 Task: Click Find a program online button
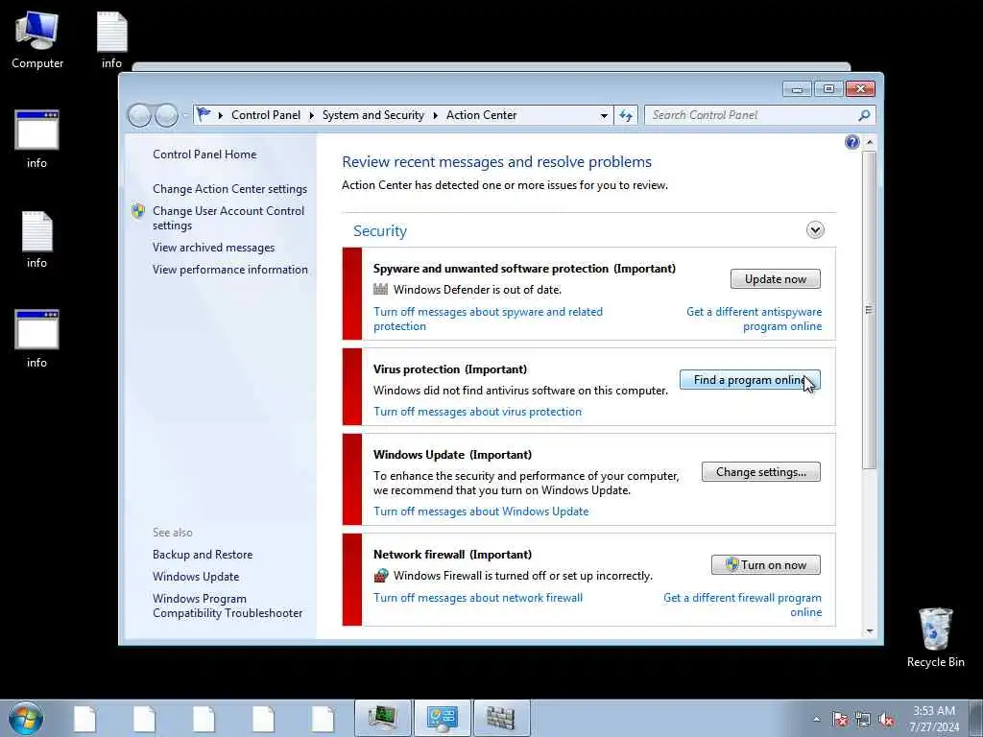tap(750, 380)
